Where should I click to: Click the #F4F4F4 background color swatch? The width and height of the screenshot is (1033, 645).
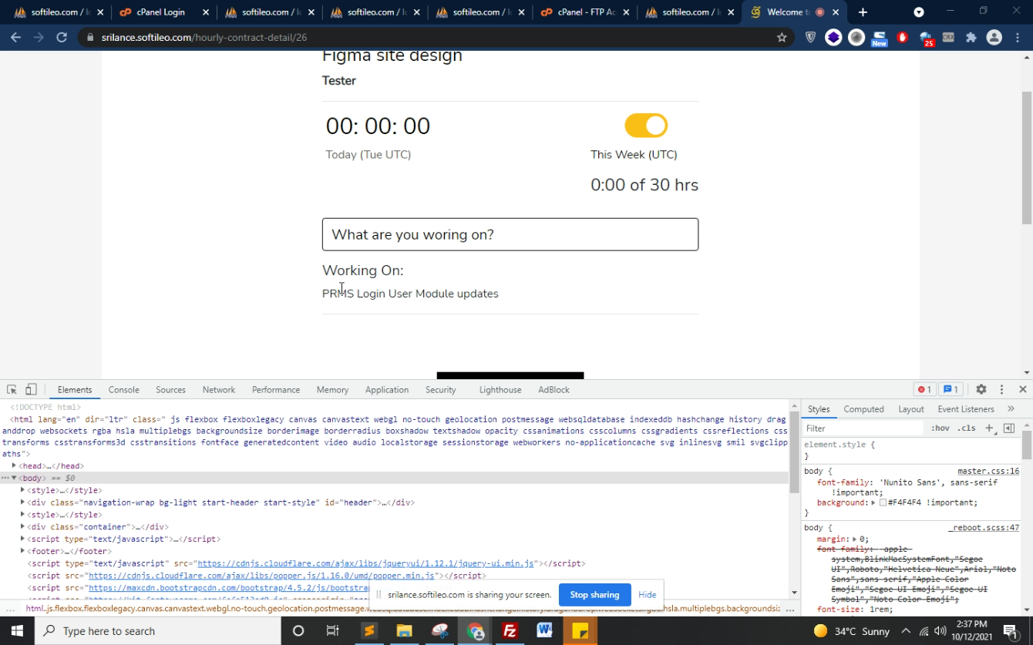883,503
